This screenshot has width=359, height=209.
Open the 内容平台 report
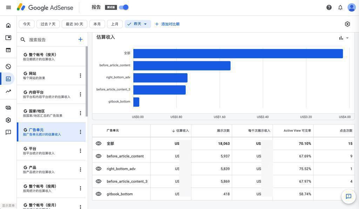coord(51,94)
